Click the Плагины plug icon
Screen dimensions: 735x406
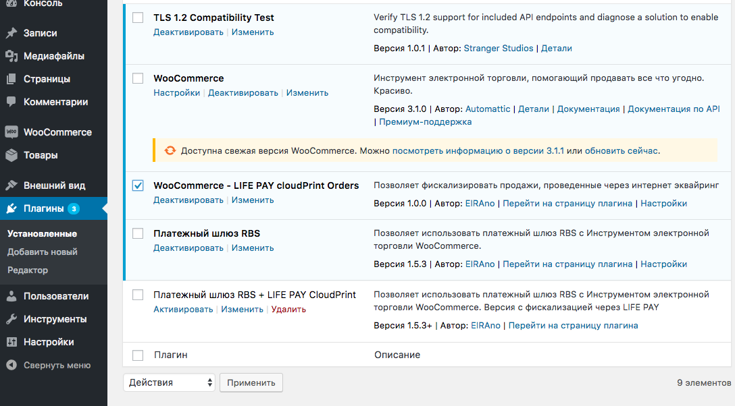pos(11,208)
